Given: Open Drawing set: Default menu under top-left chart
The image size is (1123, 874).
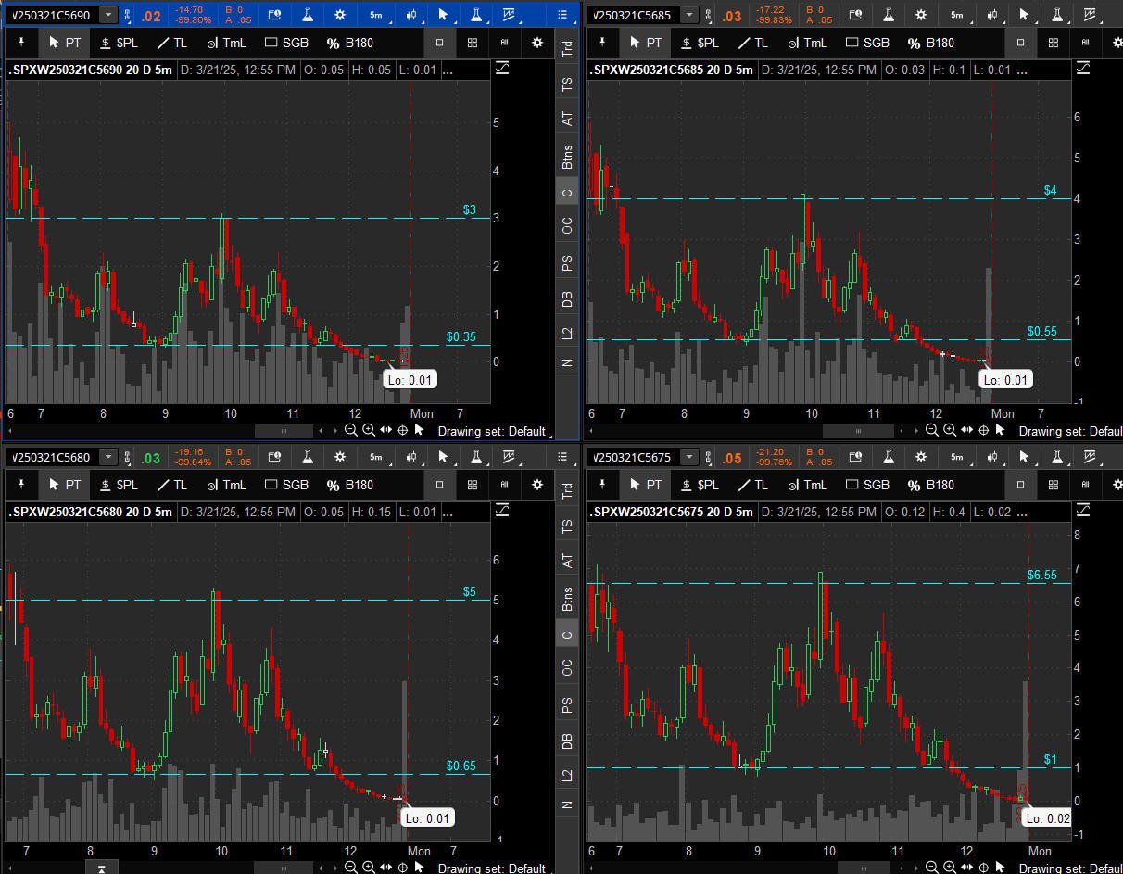Looking at the screenshot, I should (491, 431).
